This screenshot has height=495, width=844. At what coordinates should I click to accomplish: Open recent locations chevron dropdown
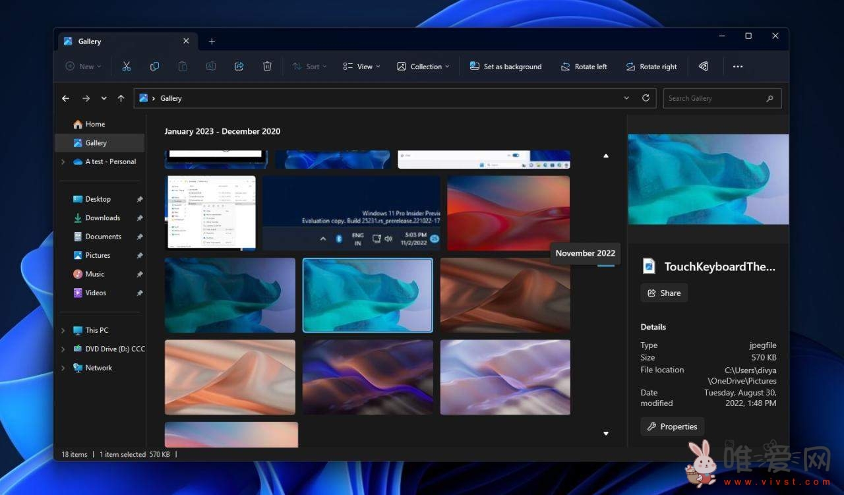[104, 98]
